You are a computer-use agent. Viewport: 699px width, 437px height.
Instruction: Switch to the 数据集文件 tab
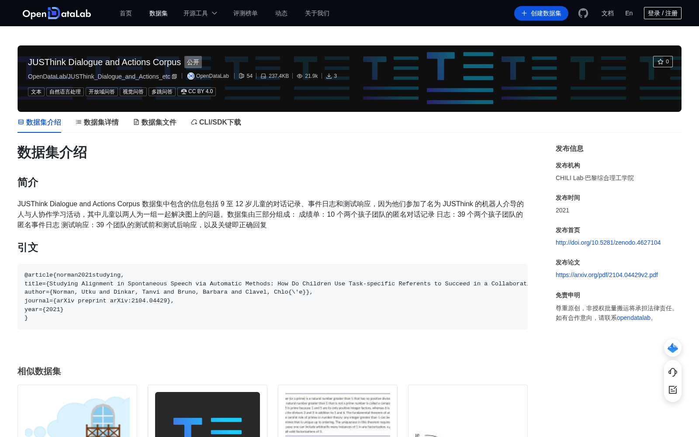pyautogui.click(x=155, y=122)
